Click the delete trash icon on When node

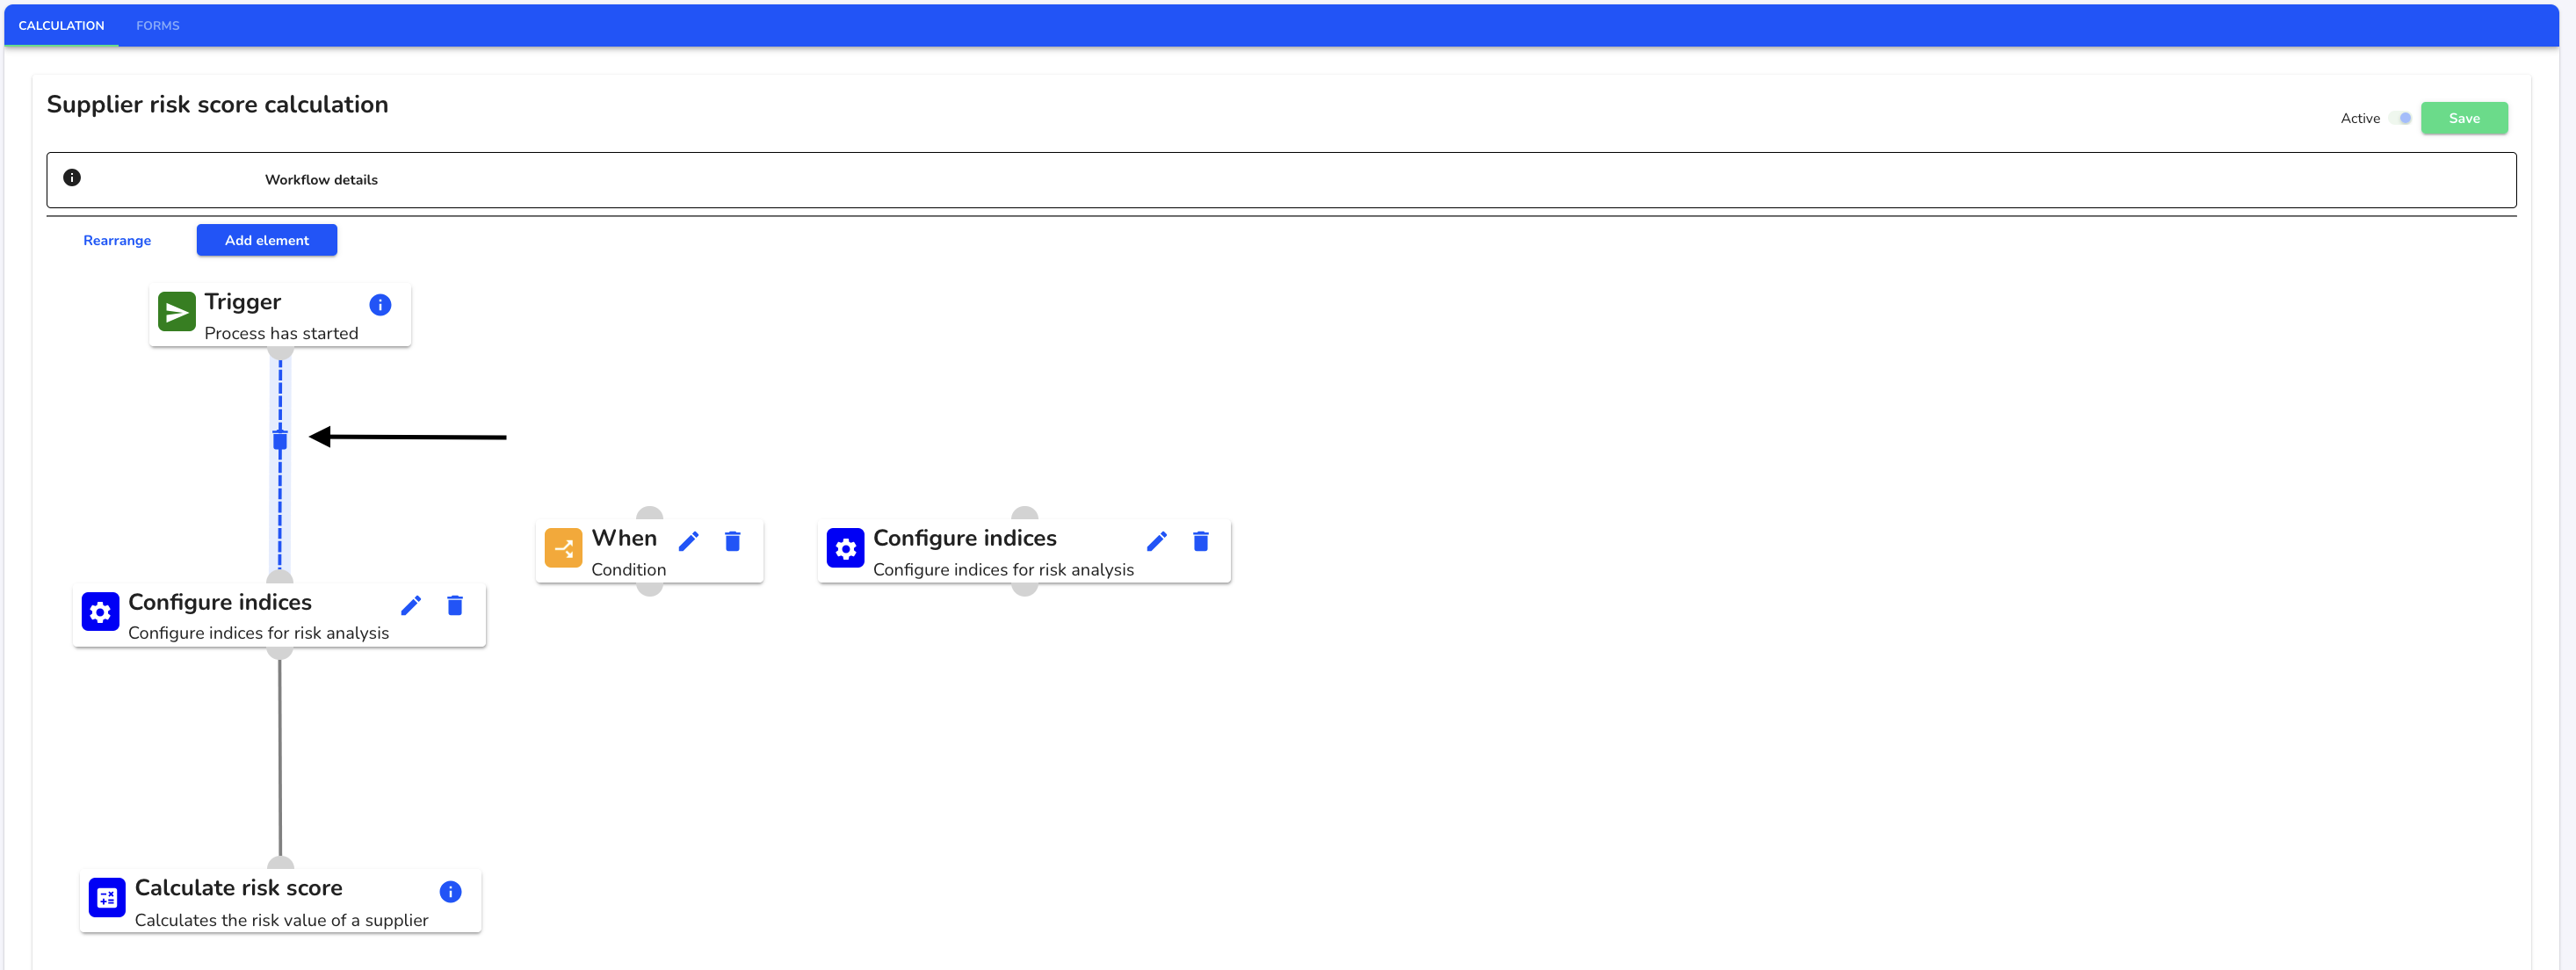pyautogui.click(x=734, y=539)
